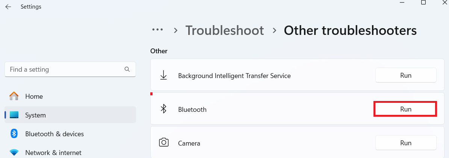Image resolution: width=449 pixels, height=158 pixels.
Task: Click the search magnifier icon
Action: click(127, 69)
